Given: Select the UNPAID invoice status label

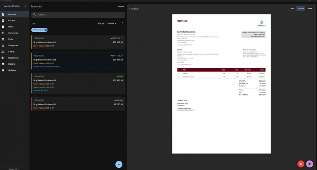Looking at the screenshot, I should (x=118, y=100).
